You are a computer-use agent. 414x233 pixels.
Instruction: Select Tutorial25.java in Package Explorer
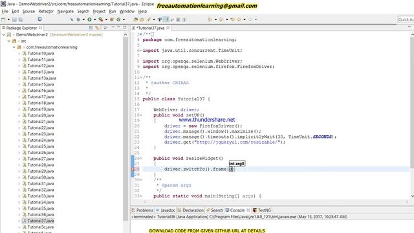pos(40,146)
